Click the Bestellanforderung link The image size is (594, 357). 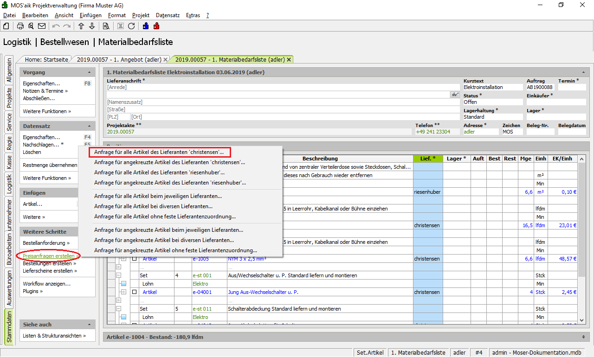45,243
